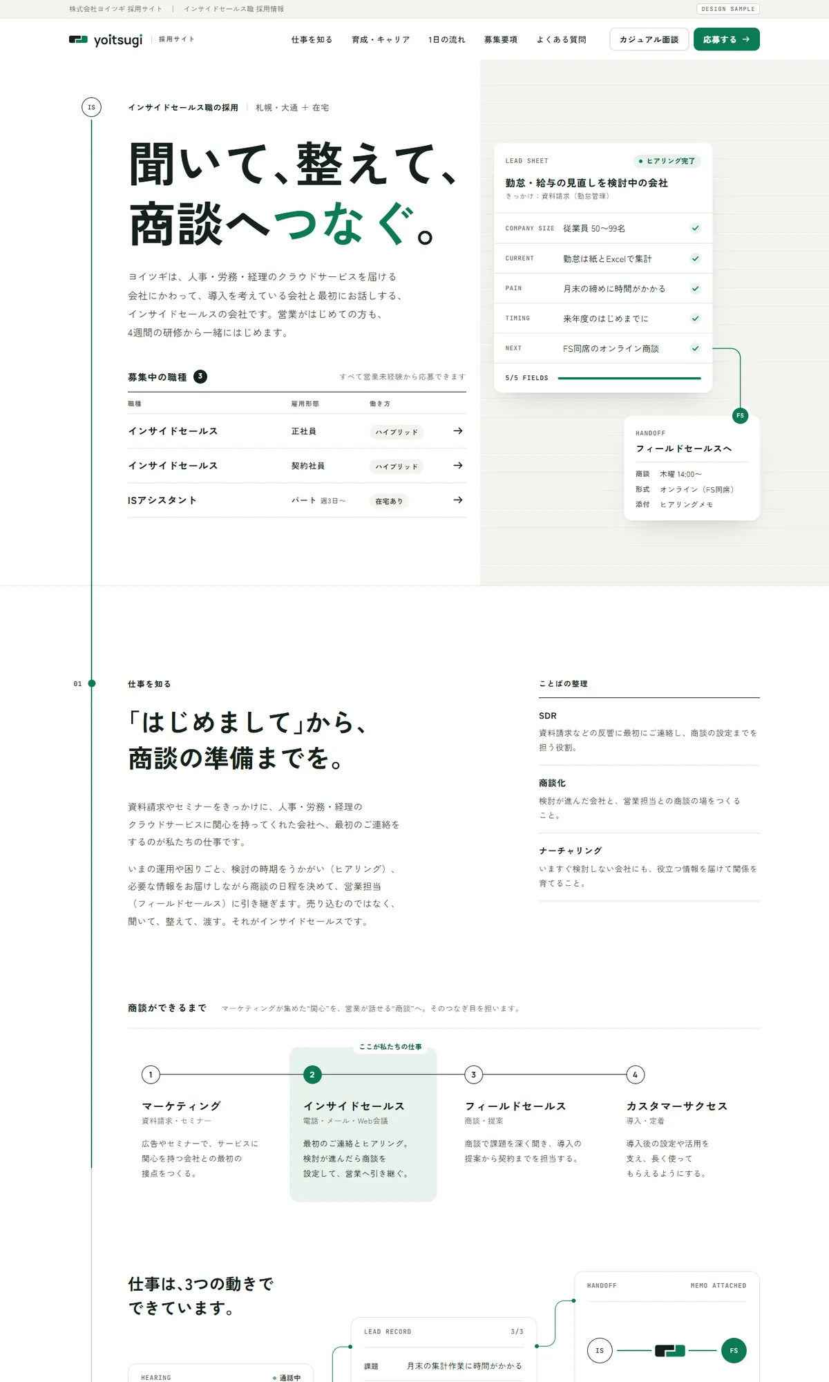Click the IS circle timeline marker
This screenshot has height=1382, width=829.
pyautogui.click(x=91, y=107)
